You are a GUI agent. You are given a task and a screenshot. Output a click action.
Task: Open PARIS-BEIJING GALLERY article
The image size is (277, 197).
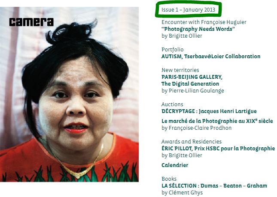click(x=192, y=77)
